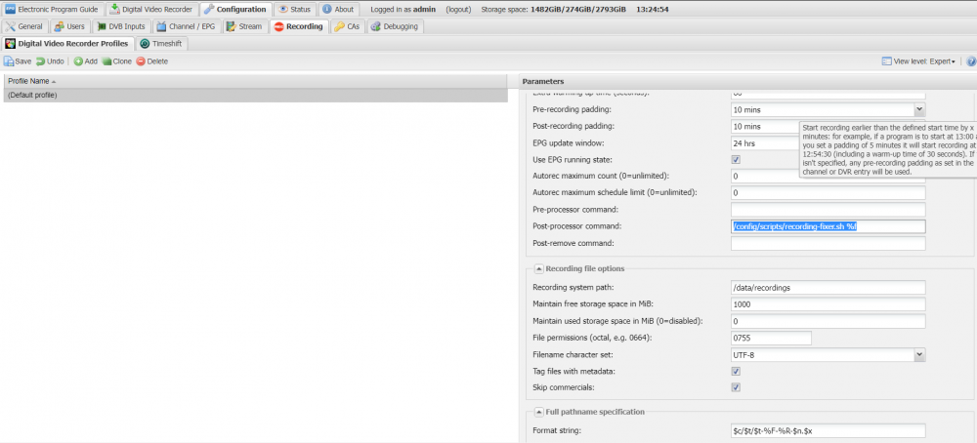The height and width of the screenshot is (443, 977).
Task: Click Maintain free storage space field
Action: pyautogui.click(x=828, y=304)
